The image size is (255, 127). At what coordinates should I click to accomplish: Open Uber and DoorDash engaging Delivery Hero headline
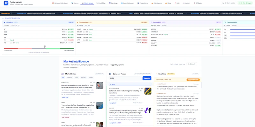97,13
